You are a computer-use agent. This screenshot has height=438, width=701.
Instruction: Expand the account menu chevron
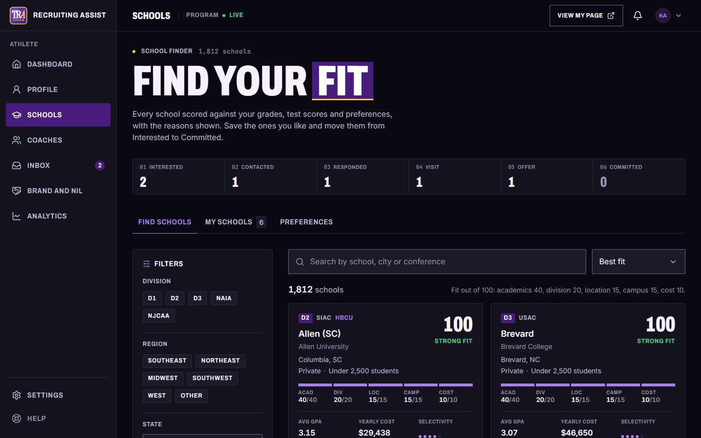[x=679, y=16]
